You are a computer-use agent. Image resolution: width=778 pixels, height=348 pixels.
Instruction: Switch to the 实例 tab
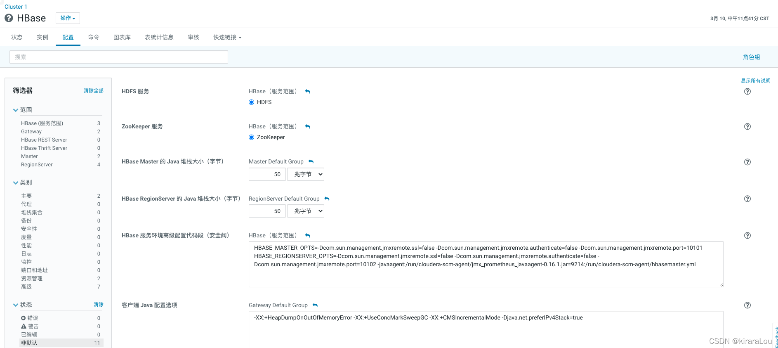click(42, 37)
